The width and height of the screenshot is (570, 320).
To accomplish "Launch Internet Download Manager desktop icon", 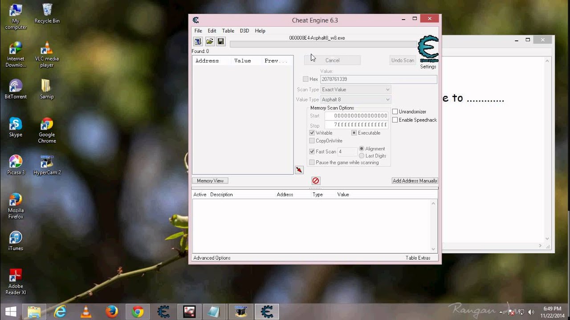I will pos(16,55).
